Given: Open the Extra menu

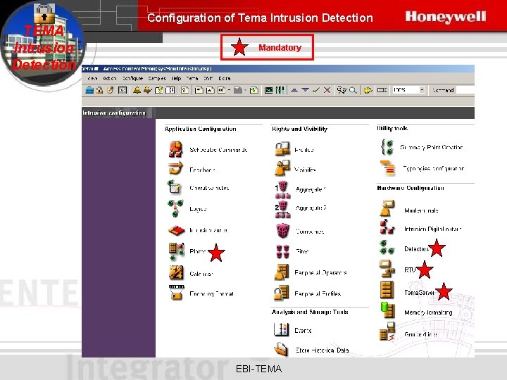Looking at the screenshot, I should point(225,79).
